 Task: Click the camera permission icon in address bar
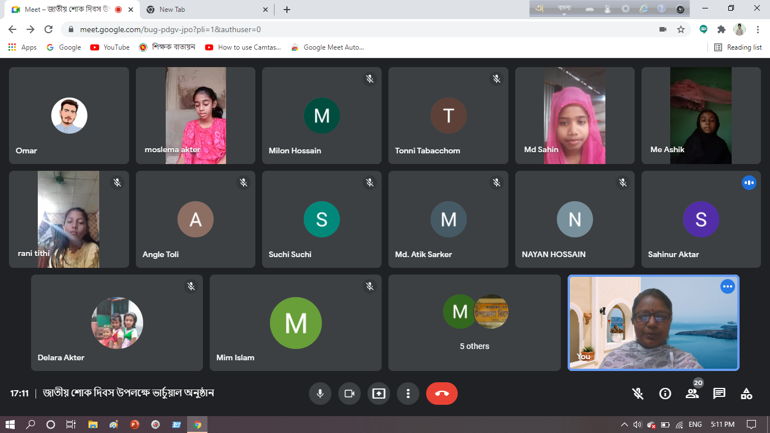(x=663, y=29)
